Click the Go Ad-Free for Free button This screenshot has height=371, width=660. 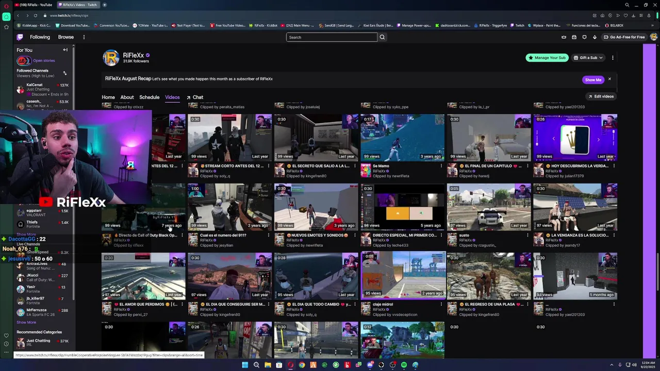[624, 37]
